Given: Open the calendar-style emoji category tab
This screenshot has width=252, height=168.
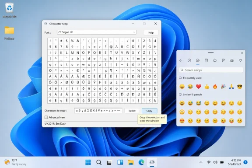Looking at the screenshot, I should (206, 60).
